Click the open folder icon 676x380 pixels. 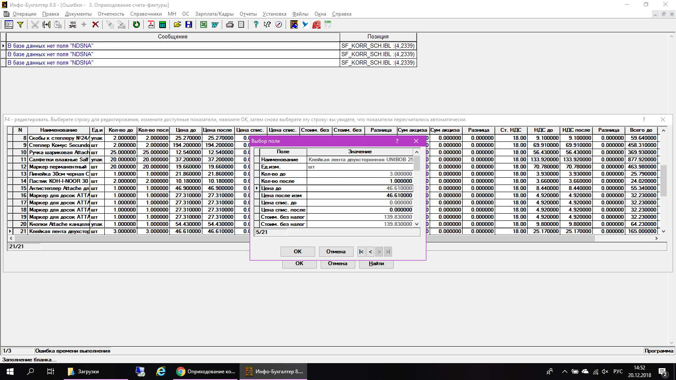pos(177,24)
